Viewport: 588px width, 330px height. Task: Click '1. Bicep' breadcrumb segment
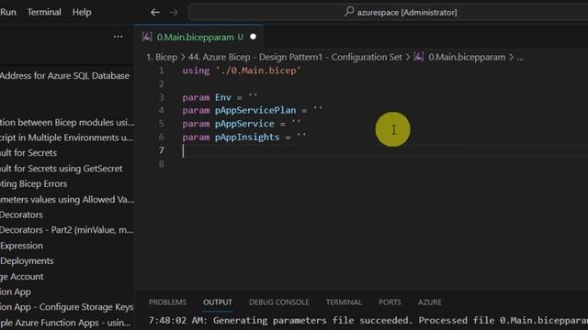(x=162, y=57)
